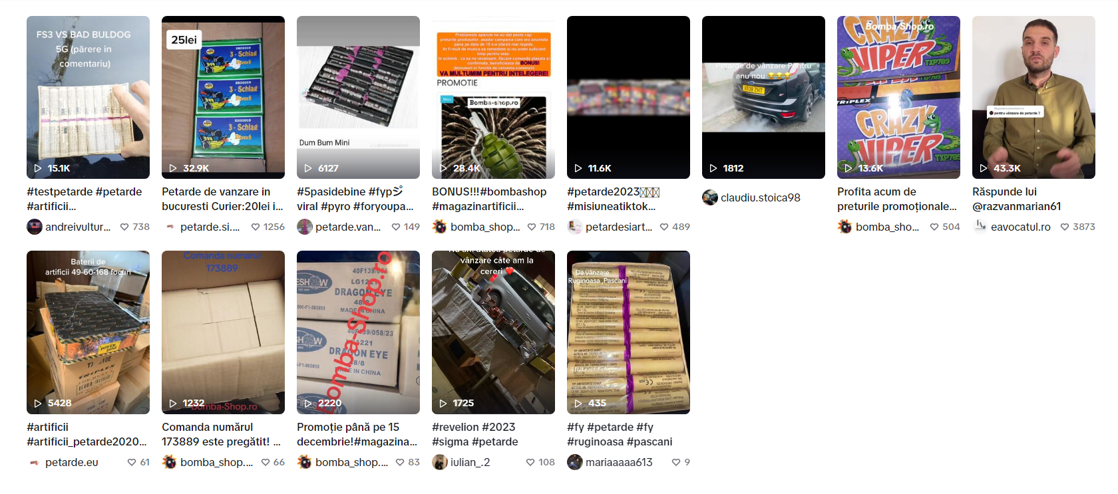The image size is (1118, 494).
Task: Open the mariaaaaa613 profile avatar
Action: pyautogui.click(x=575, y=462)
